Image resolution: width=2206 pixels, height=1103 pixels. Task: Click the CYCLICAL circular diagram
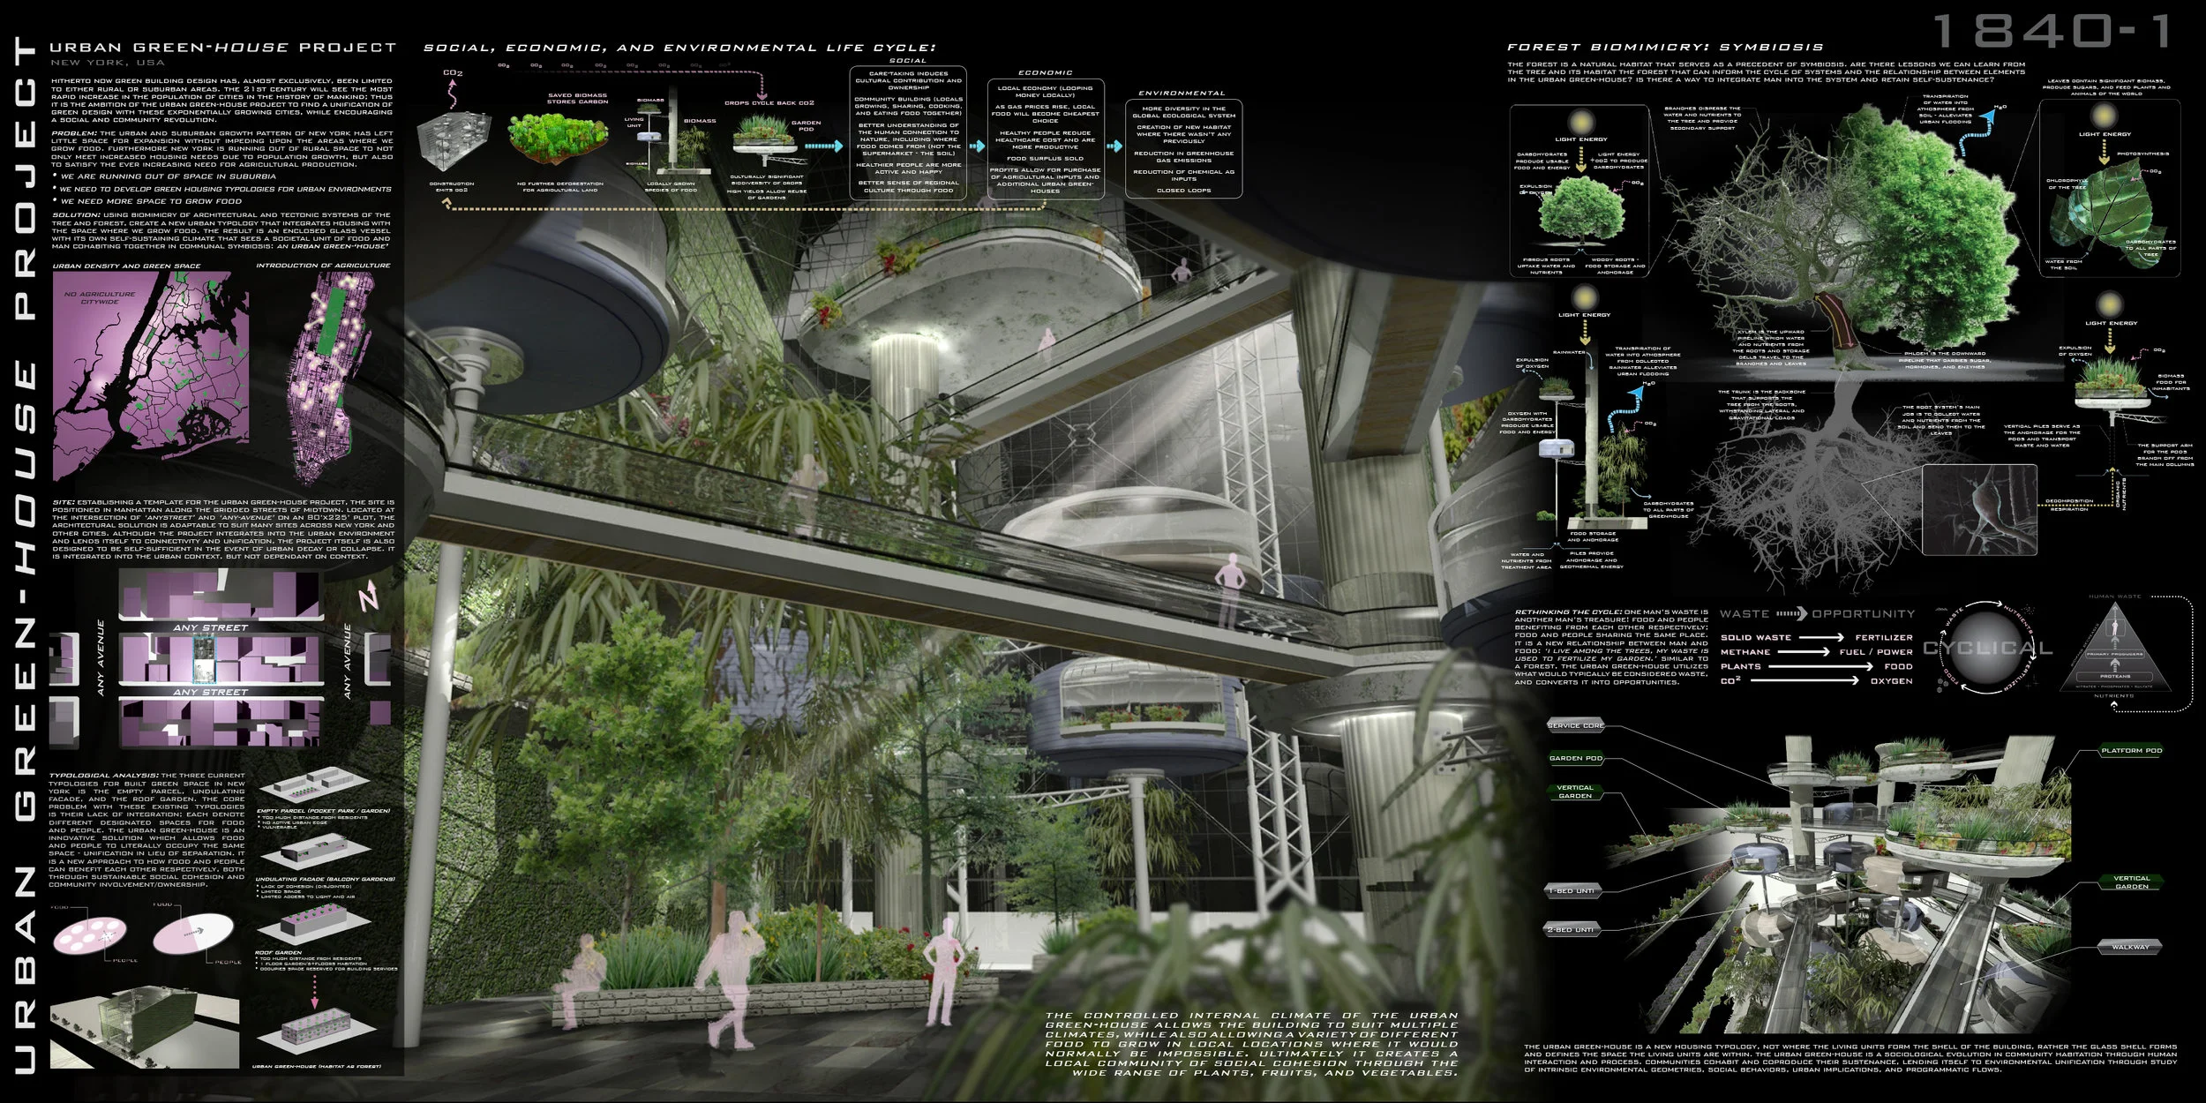[x=1987, y=649]
